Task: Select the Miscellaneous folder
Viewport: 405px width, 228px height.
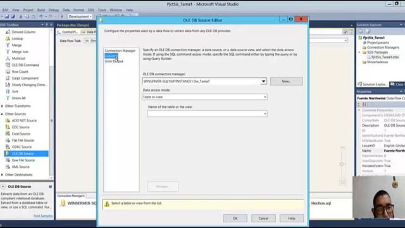Action: 377,62
